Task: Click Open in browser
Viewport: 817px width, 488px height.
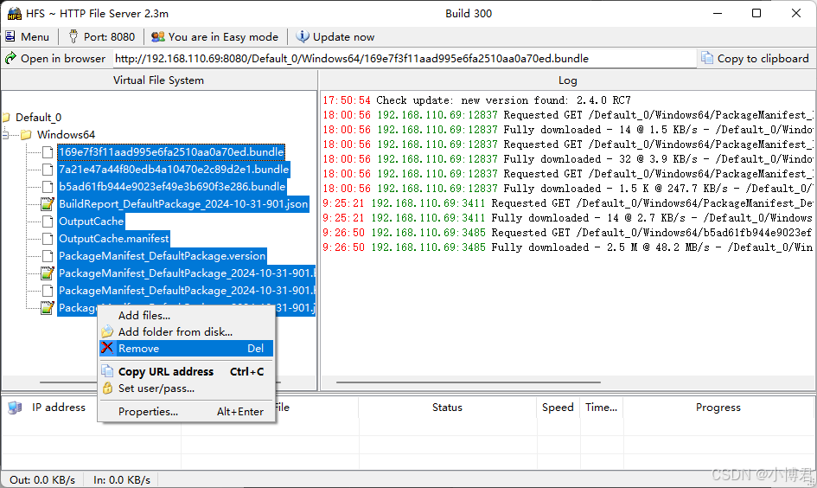Action: pos(55,58)
